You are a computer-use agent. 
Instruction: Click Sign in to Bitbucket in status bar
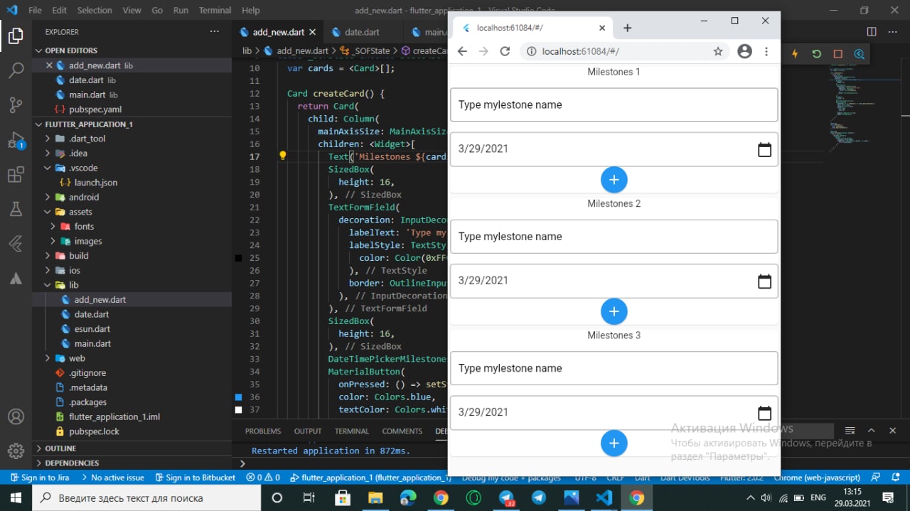coord(195,478)
